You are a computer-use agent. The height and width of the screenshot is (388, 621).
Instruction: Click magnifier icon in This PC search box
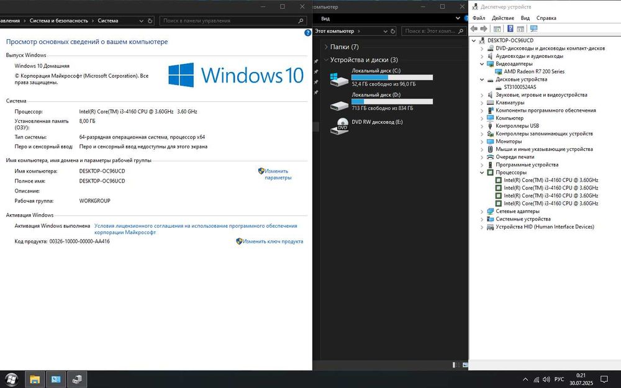[461, 31]
